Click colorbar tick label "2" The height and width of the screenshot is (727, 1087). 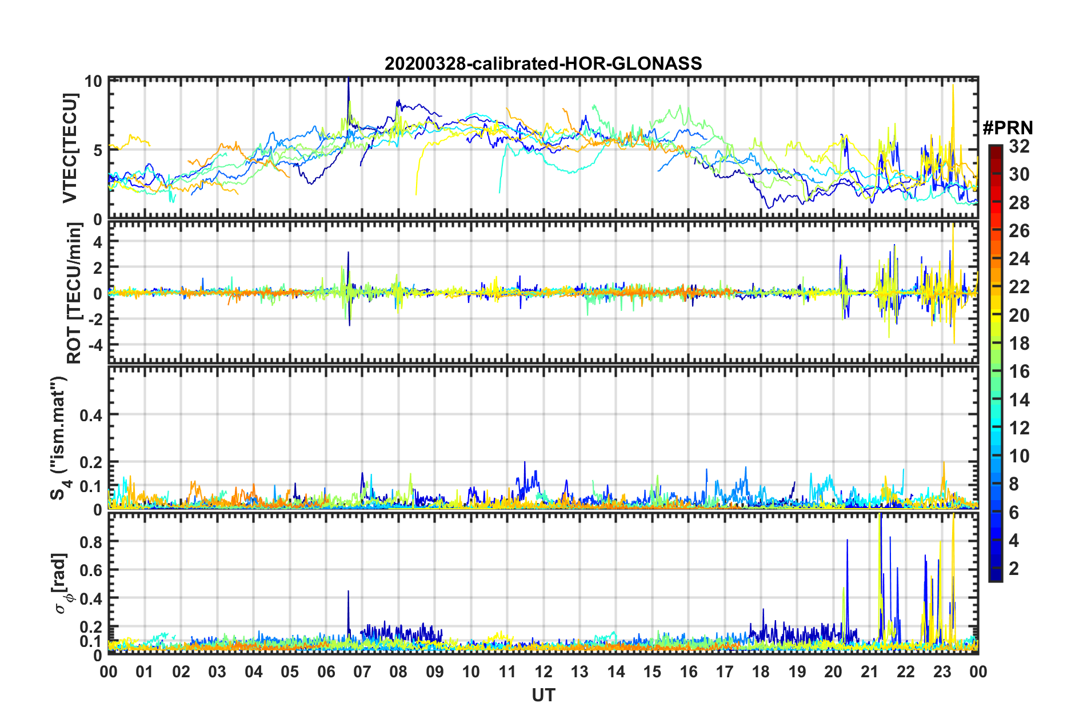[x=1014, y=569]
